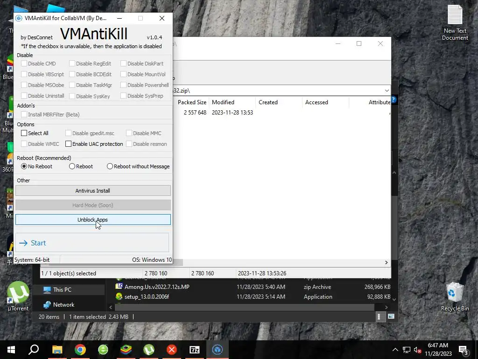Open File Explorer from taskbar
This screenshot has height=359, width=478.
tap(57, 350)
